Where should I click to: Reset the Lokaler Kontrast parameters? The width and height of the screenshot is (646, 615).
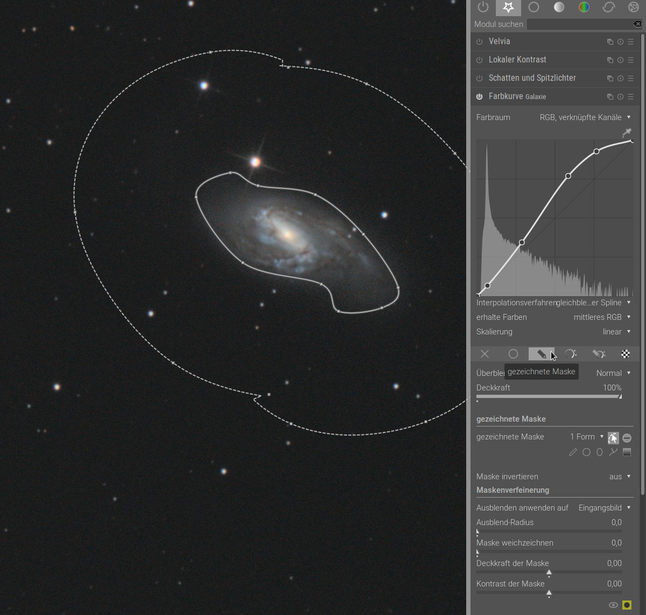pos(620,60)
